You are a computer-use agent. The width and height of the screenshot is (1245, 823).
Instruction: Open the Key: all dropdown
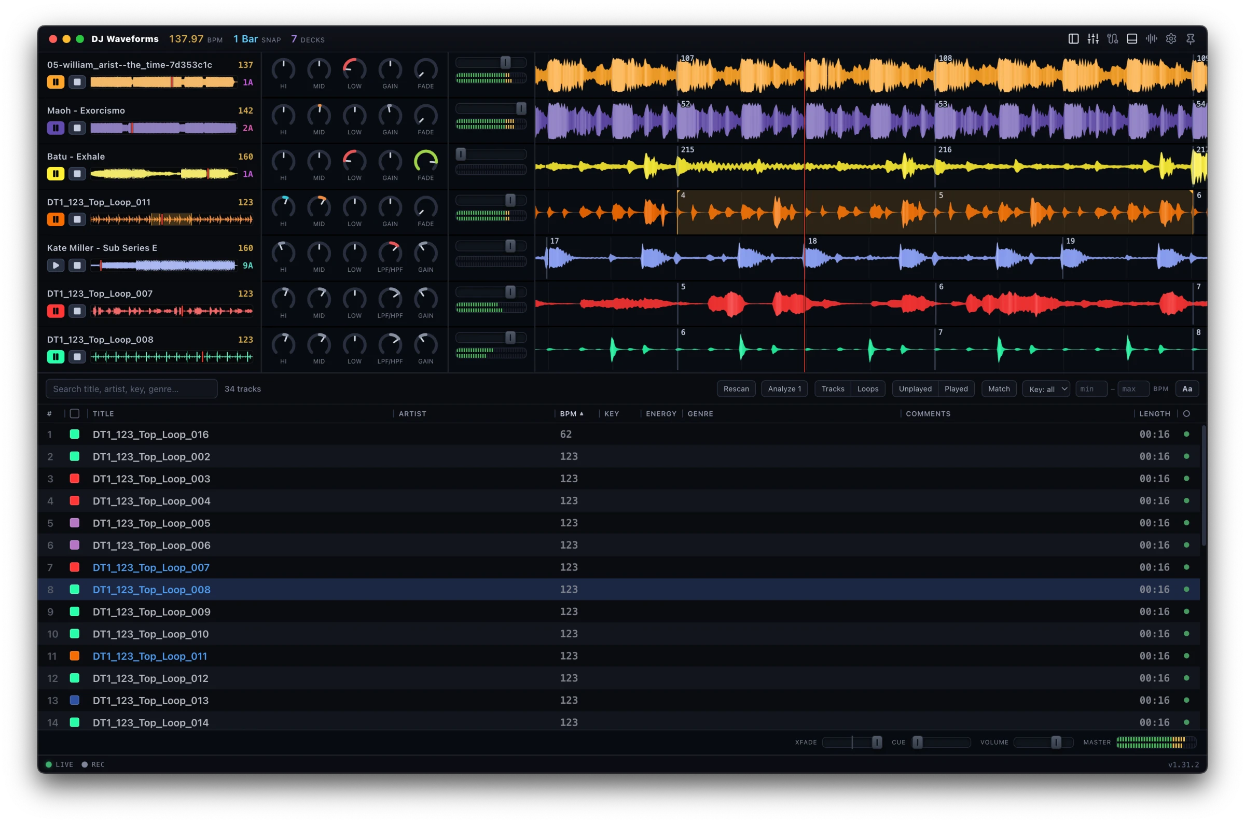click(1046, 389)
